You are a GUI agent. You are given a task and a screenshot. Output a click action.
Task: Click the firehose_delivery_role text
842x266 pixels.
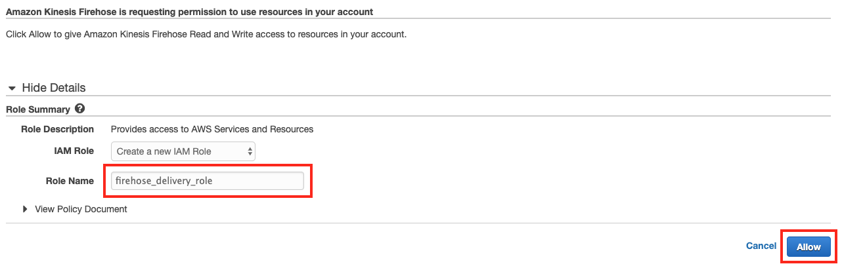coord(164,181)
